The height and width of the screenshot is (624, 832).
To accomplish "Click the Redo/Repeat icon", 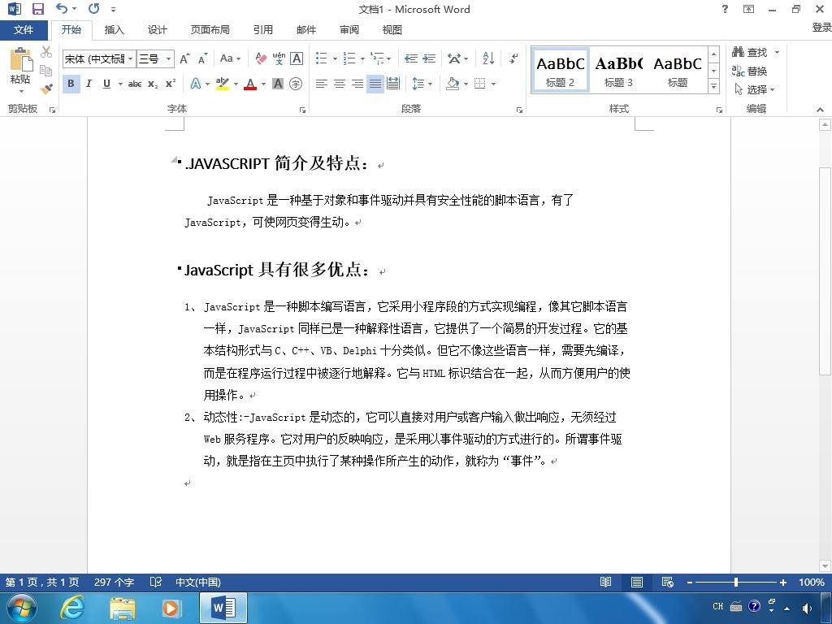I will coord(94,8).
